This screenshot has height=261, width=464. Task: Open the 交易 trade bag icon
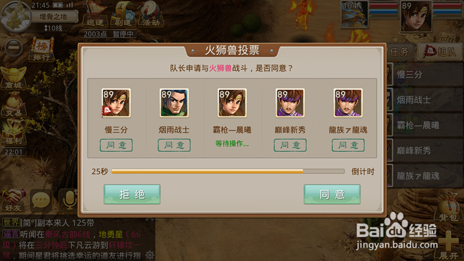[13, 104]
